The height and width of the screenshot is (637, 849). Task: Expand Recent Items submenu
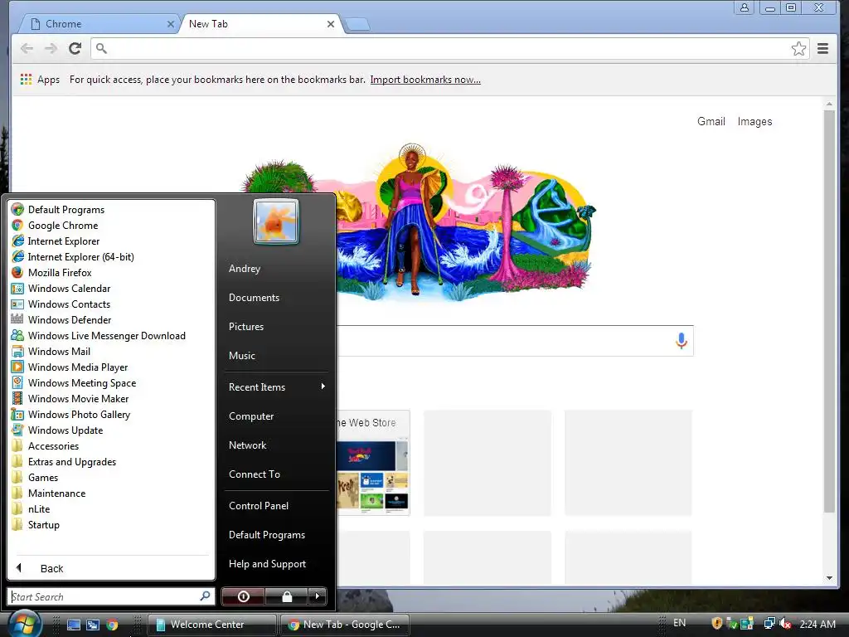(276, 387)
